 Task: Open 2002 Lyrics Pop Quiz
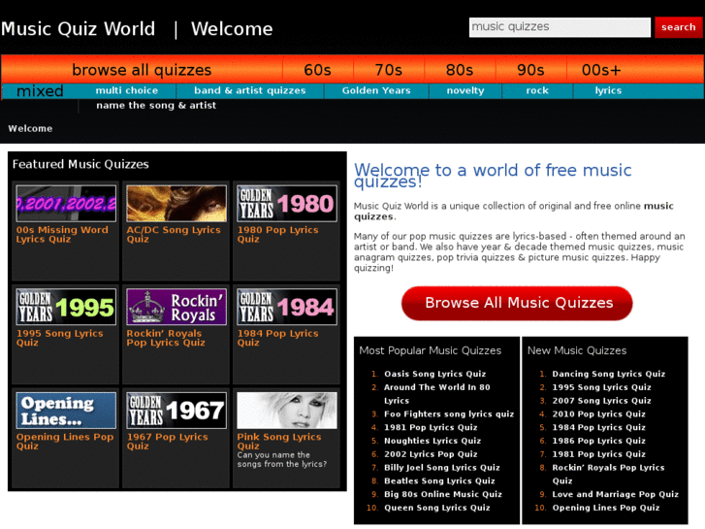click(x=431, y=454)
